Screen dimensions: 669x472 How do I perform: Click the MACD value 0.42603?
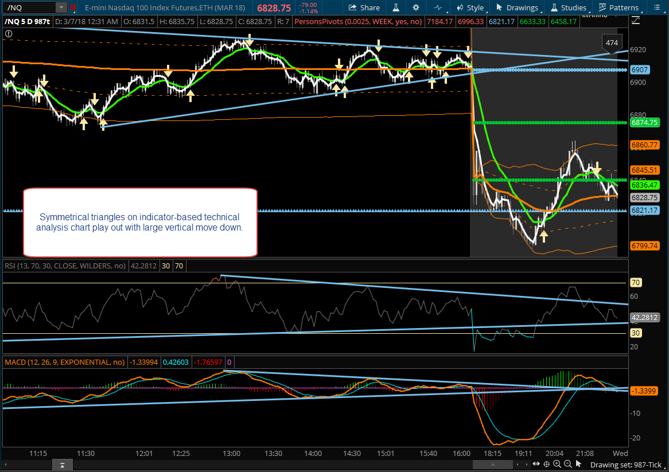(176, 362)
